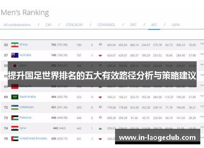Click rank number 37 in the Australia row
The image size is (204, 148).
[6, 55]
